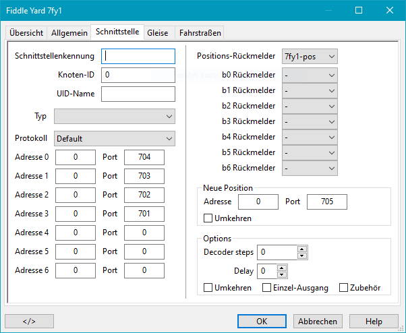Viewport: 406px width, 333px height.
Task: Increase Decoder steps with up arrow
Action: [302, 249]
